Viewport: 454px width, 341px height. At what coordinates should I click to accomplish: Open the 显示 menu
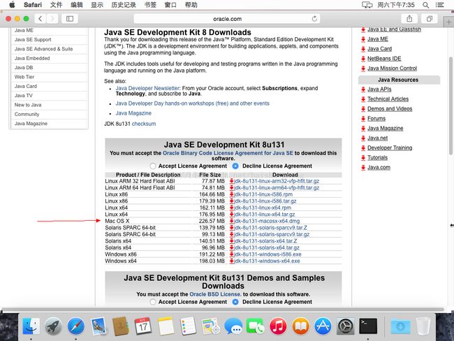(x=97, y=5)
